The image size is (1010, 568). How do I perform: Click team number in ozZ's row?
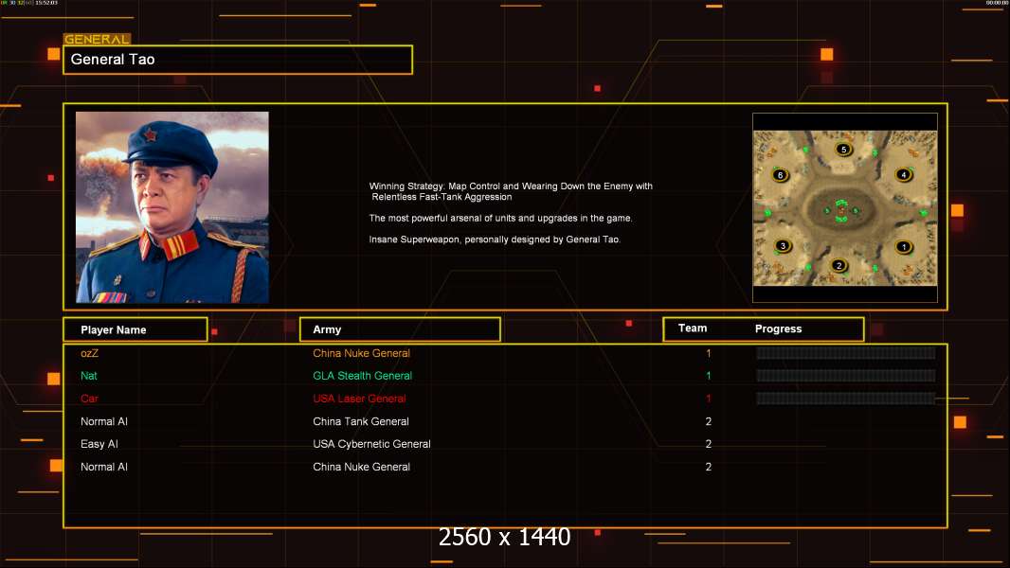pyautogui.click(x=709, y=353)
